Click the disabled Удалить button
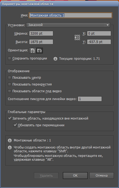 46,176
